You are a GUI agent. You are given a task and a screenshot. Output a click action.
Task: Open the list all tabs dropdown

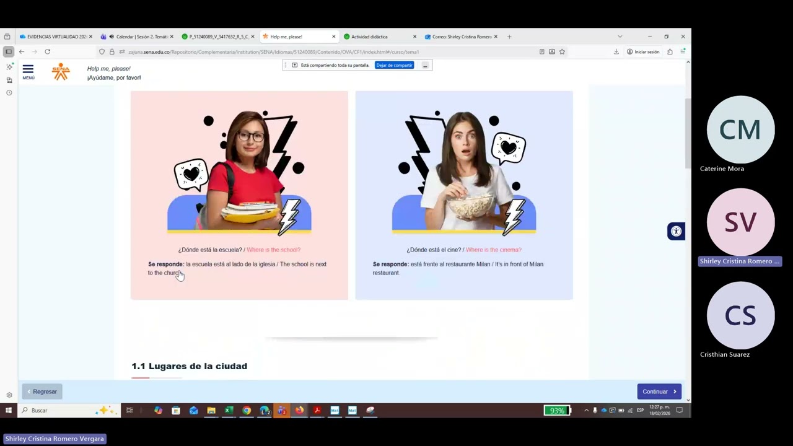pyautogui.click(x=620, y=37)
